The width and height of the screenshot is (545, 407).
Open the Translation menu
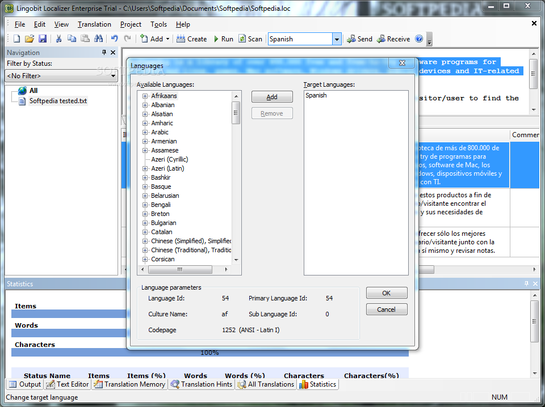94,24
